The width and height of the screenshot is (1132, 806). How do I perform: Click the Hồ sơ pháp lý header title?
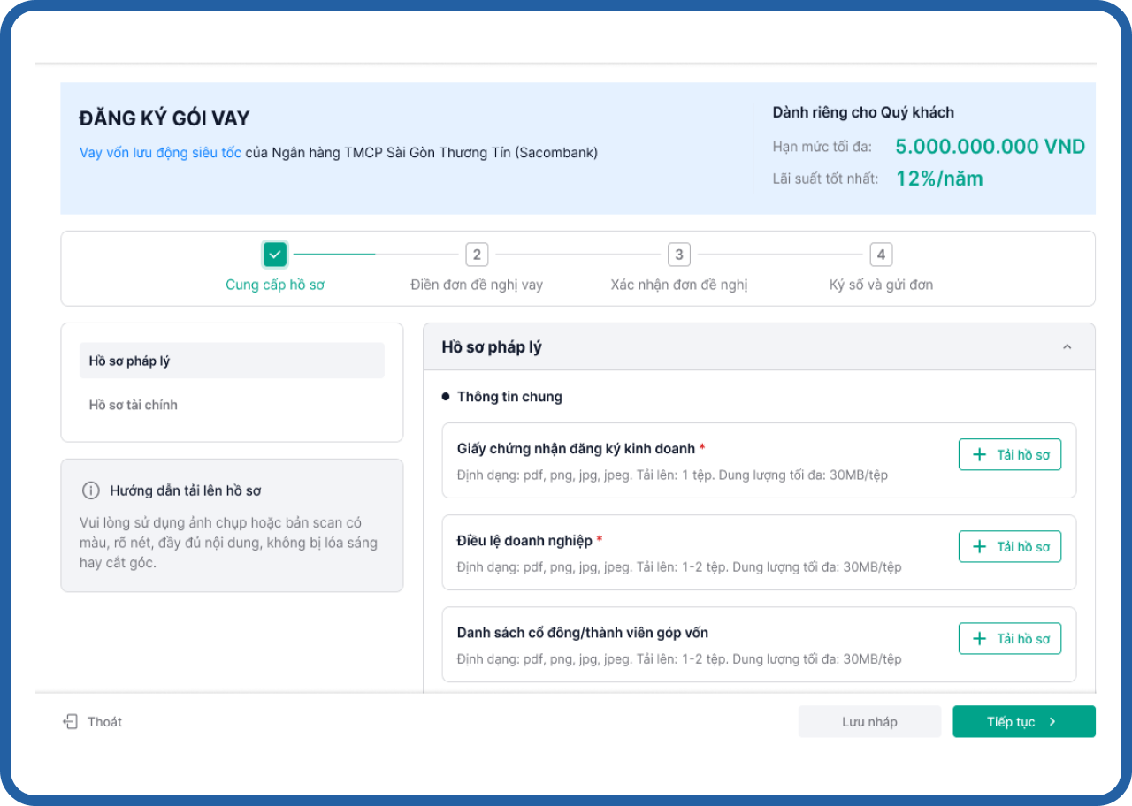click(492, 347)
